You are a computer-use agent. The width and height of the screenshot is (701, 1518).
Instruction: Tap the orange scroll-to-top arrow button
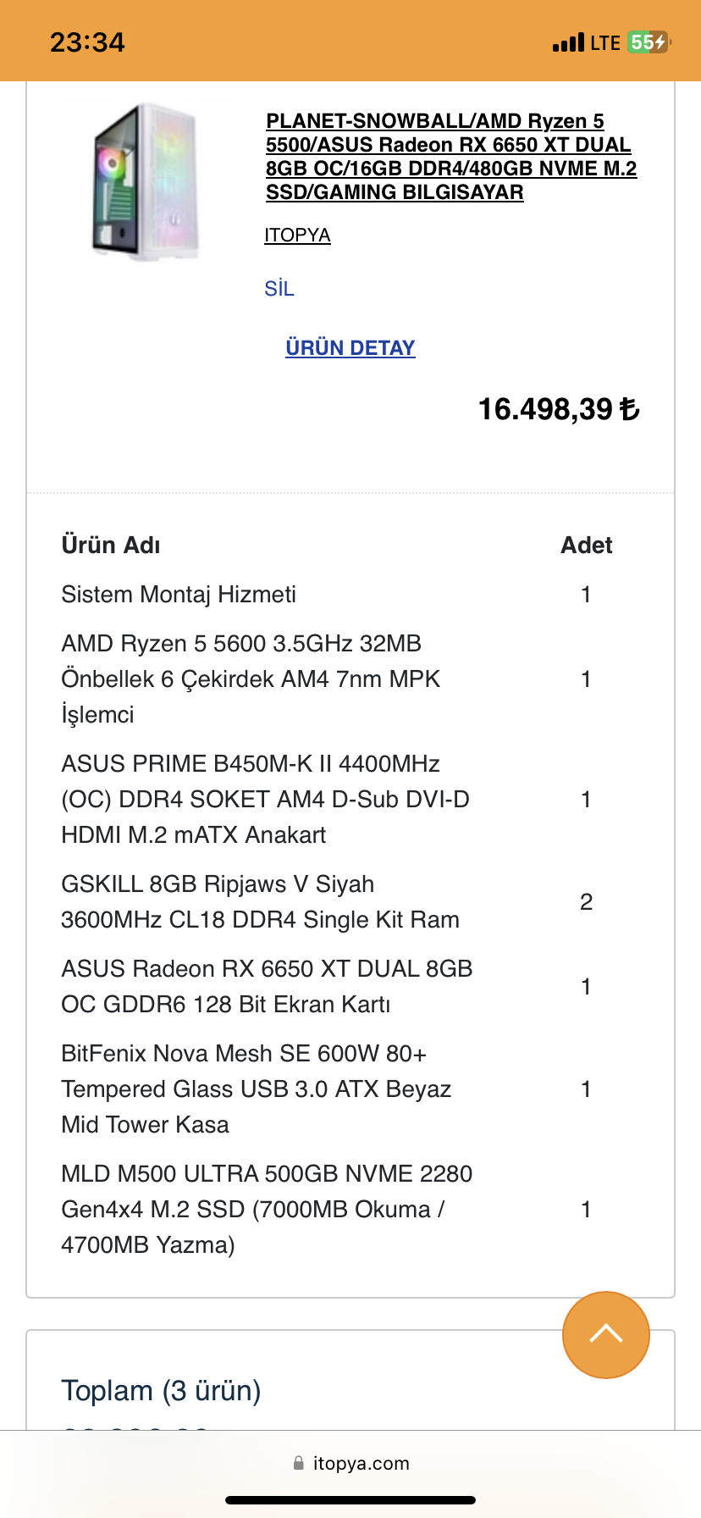[605, 1334]
